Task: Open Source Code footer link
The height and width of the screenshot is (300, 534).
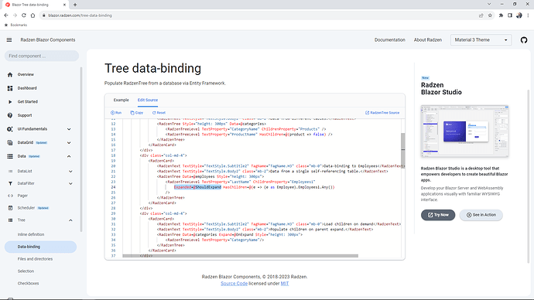Action: click(234, 283)
